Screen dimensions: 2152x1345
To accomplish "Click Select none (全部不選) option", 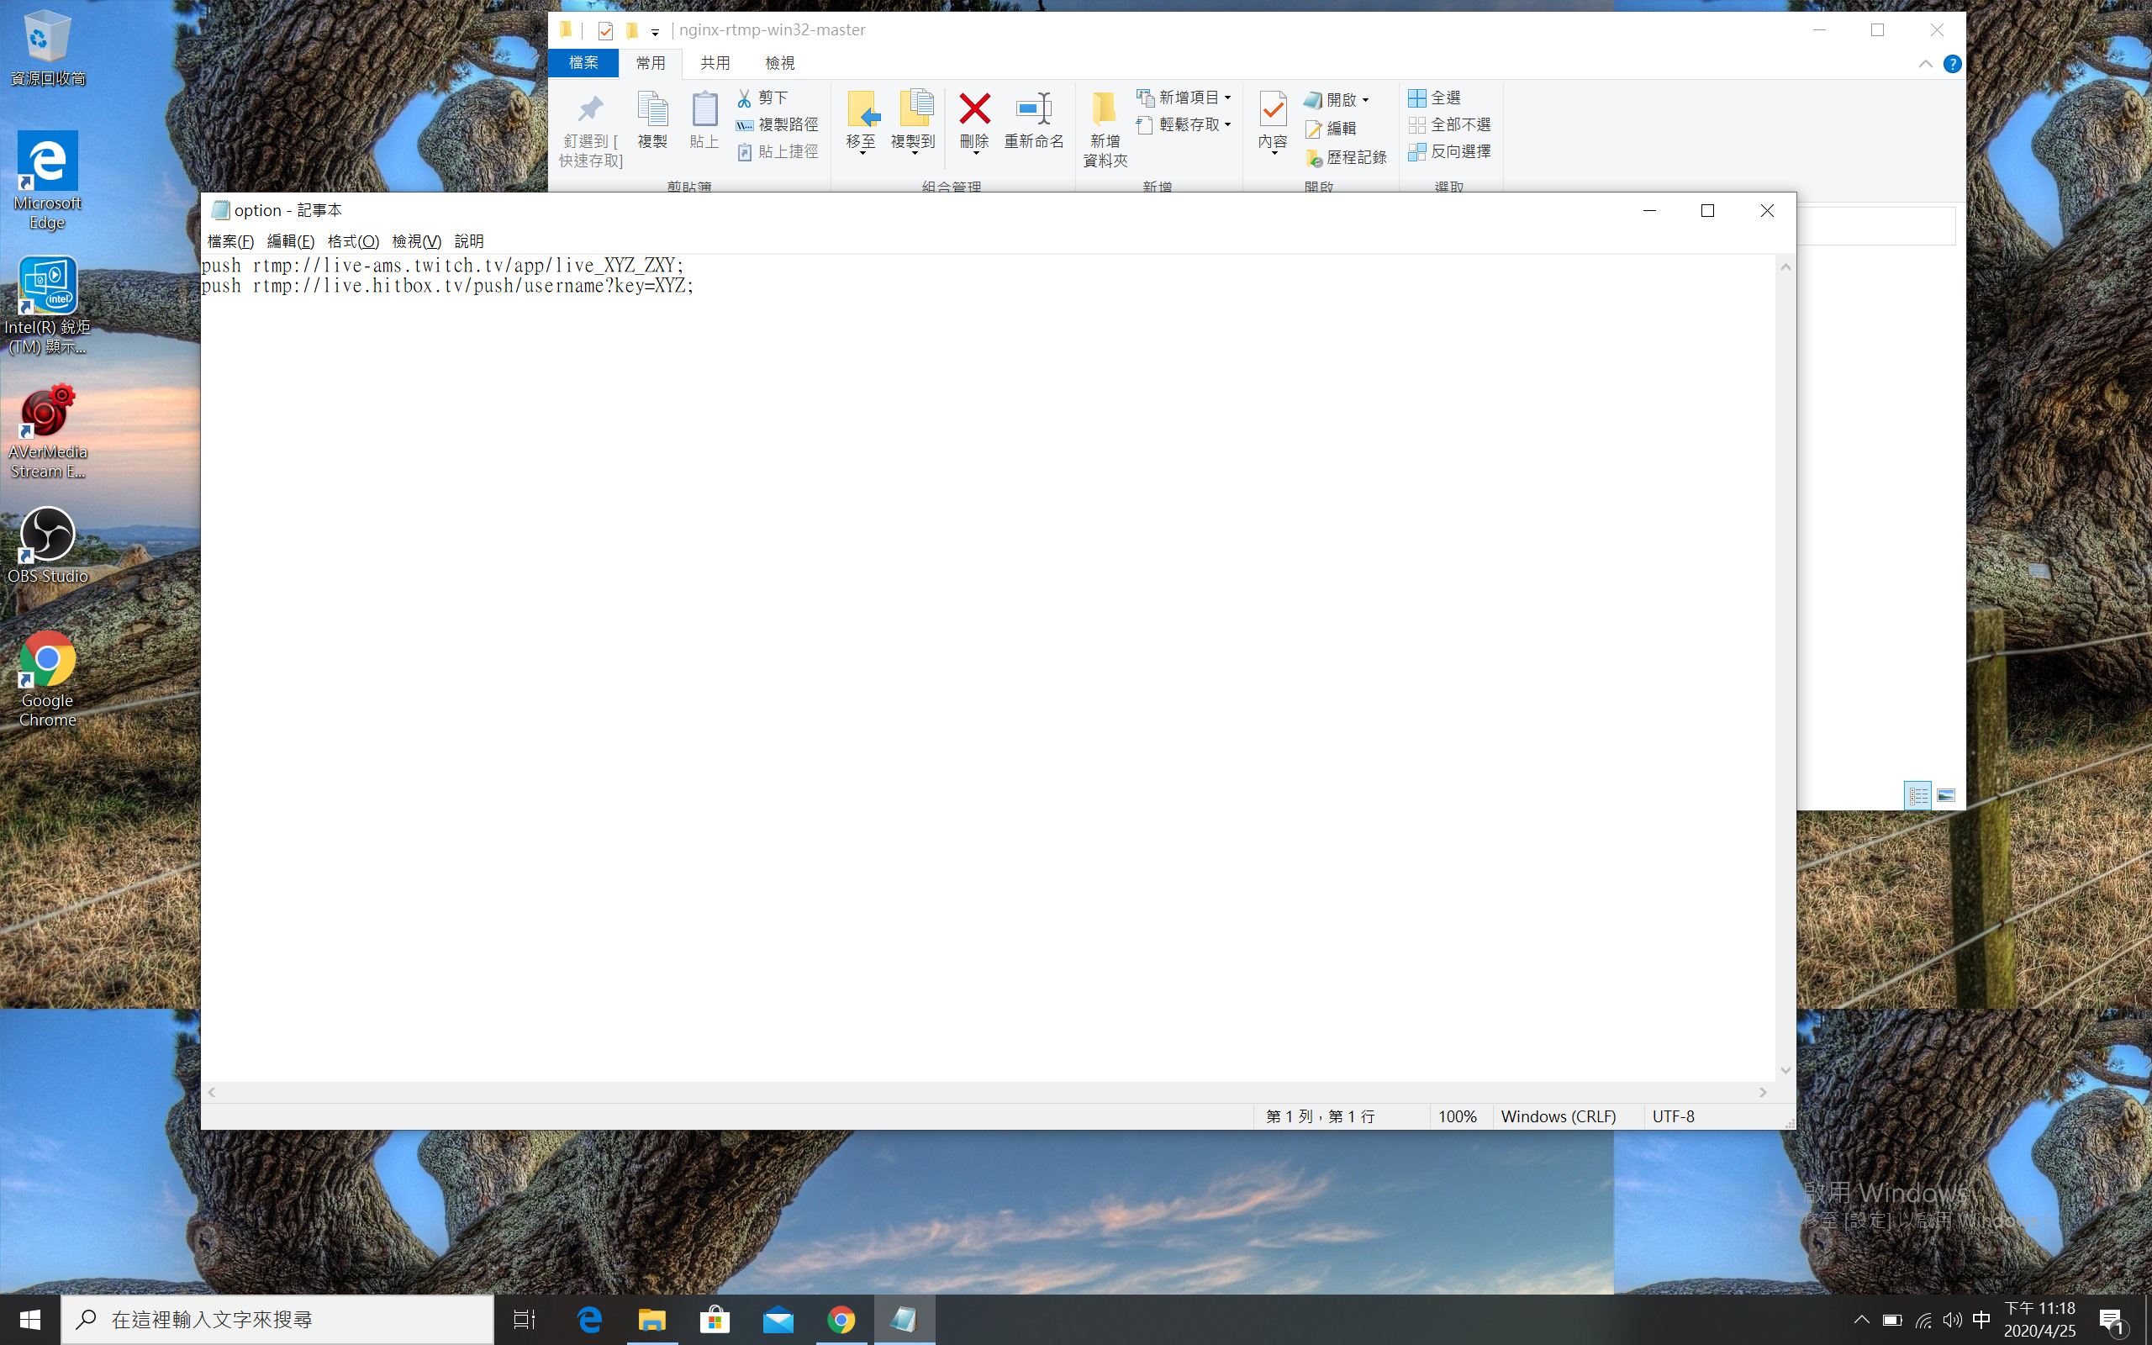I will click(1449, 124).
